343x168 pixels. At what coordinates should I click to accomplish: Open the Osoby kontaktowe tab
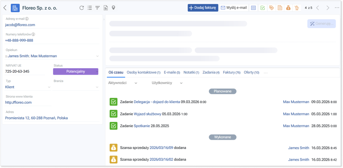click(143, 72)
